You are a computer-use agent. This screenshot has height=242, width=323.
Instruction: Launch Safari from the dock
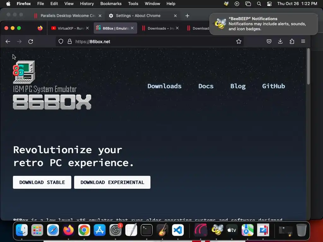53,230
